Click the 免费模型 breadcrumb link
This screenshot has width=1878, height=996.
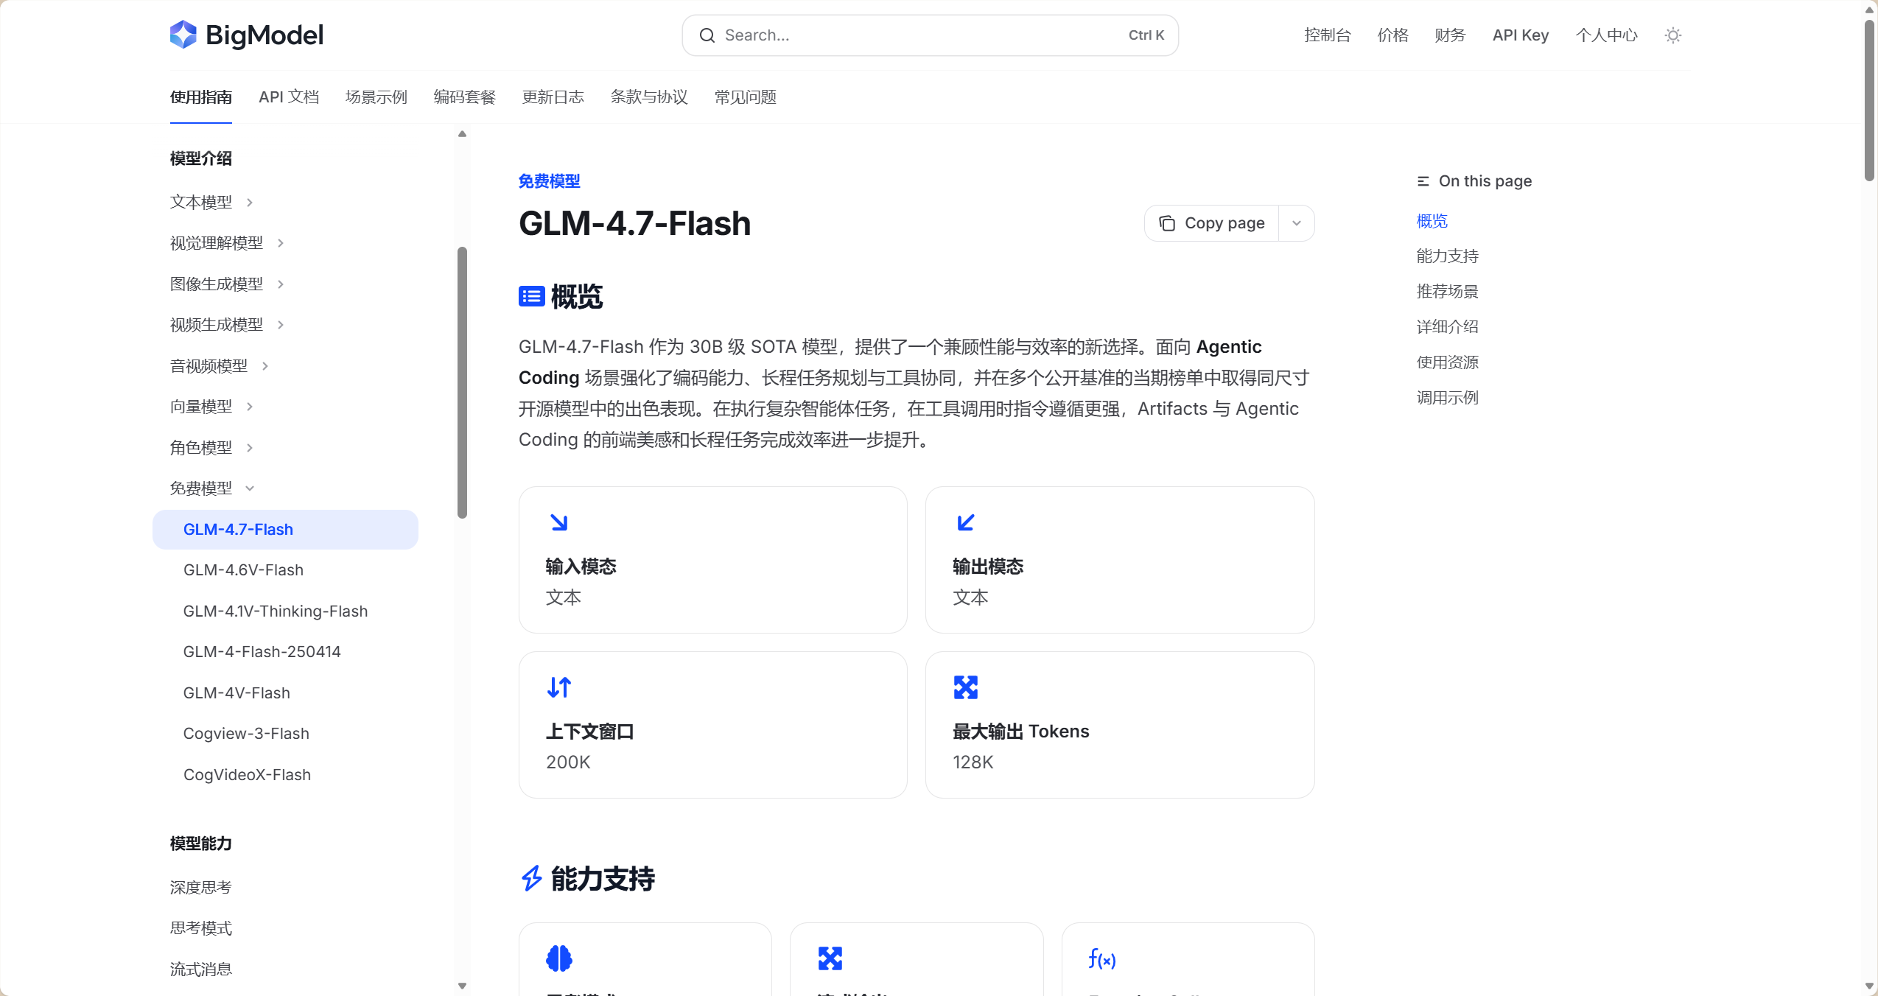(x=550, y=181)
